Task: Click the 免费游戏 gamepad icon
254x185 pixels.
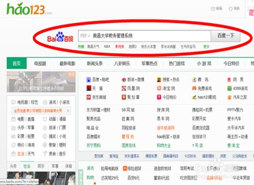Action: (x=194, y=88)
